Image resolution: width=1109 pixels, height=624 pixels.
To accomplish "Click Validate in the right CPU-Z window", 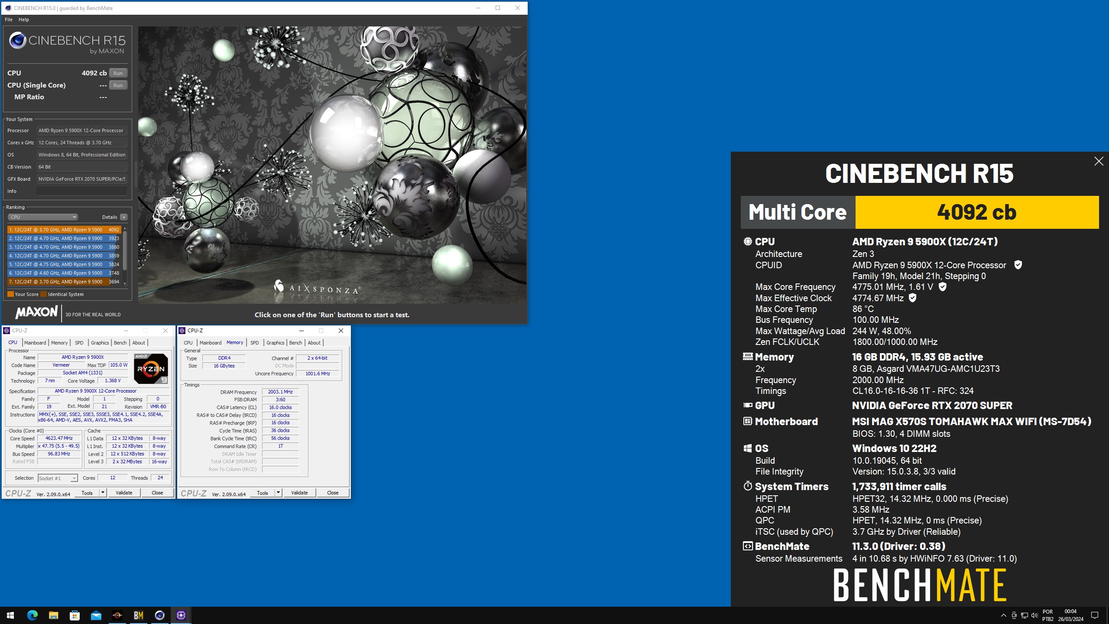I will [299, 493].
